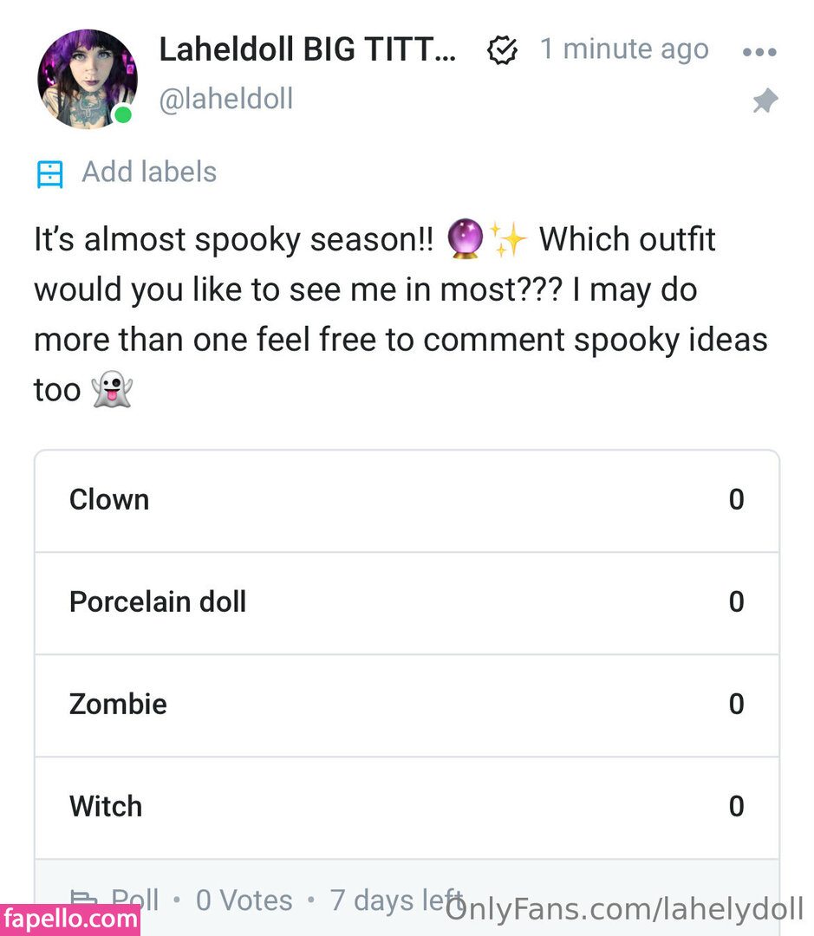Choose the Zombie poll option
Viewport: 814px width, 936px height.
pos(407,705)
